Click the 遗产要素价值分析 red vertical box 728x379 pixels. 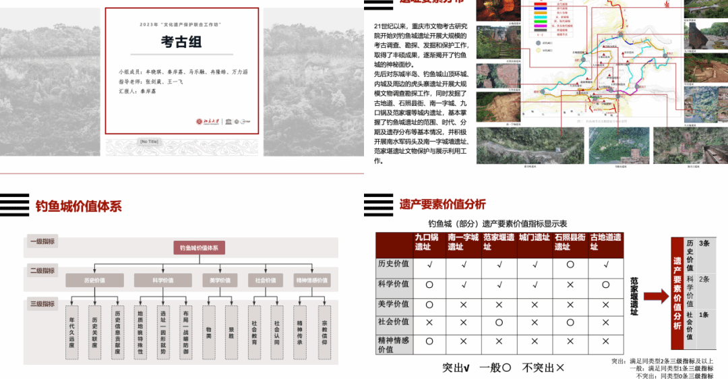pyautogui.click(x=677, y=293)
